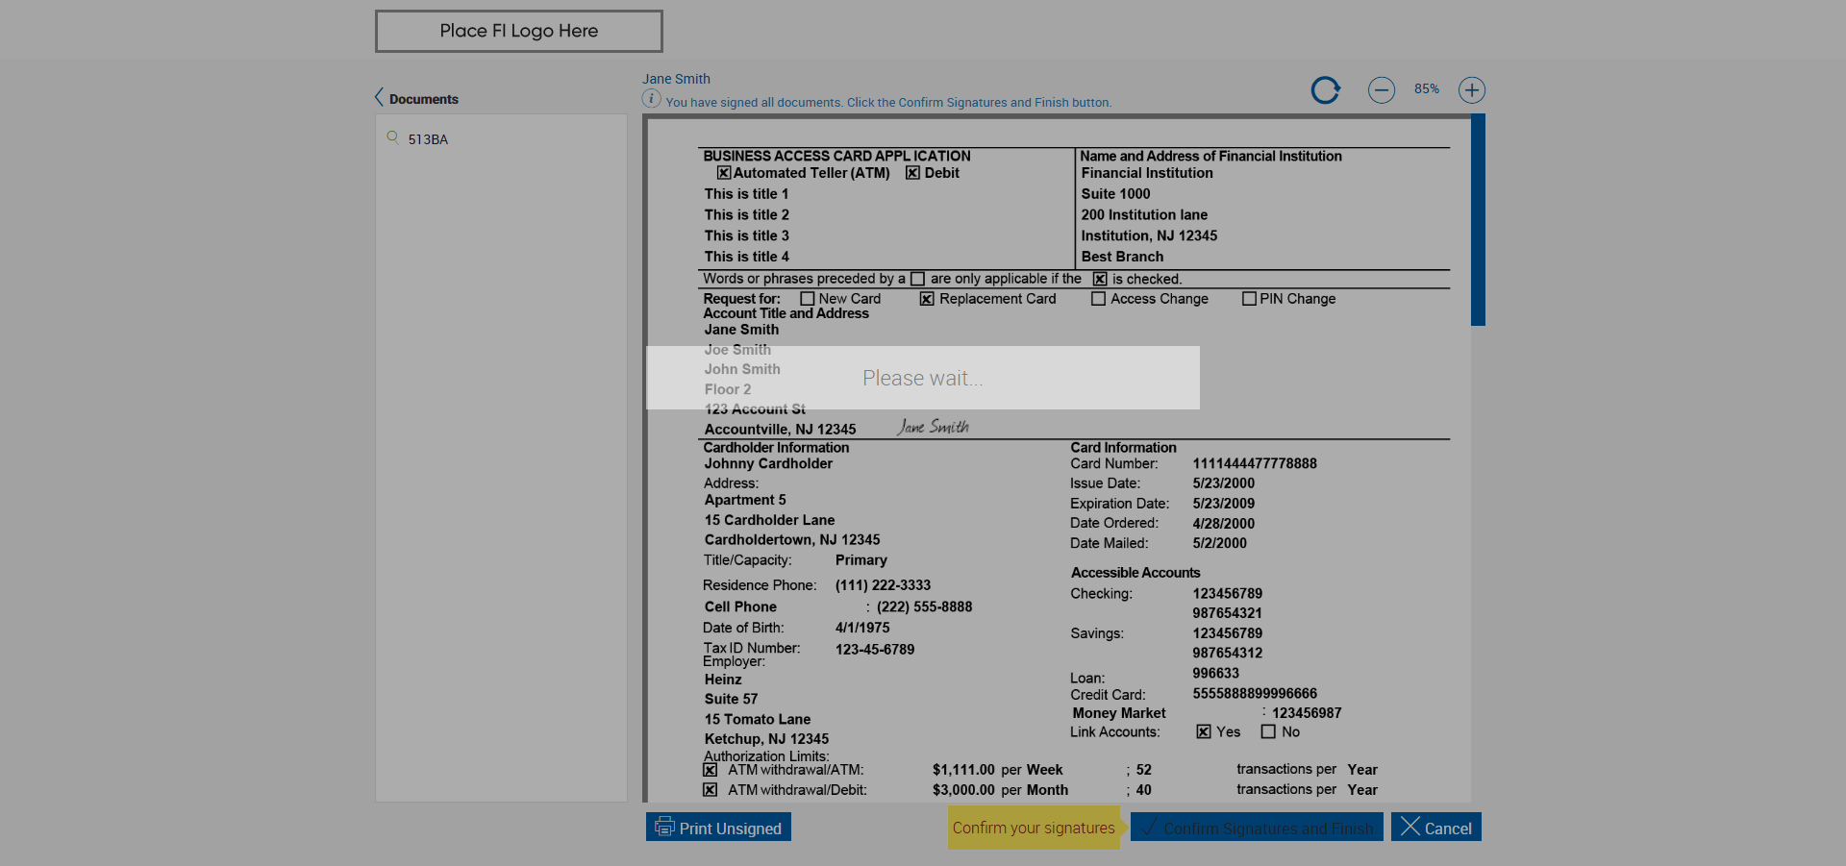1846x866 pixels.
Task: Click the 200 Institution lane address
Action: [x=1144, y=215]
